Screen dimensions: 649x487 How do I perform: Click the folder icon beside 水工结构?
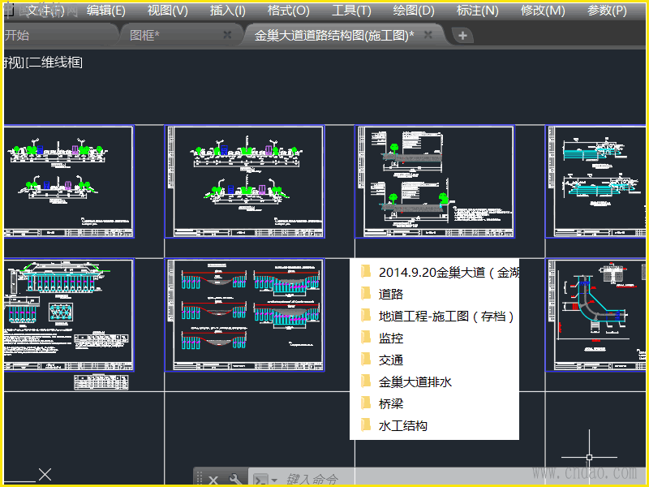click(366, 425)
